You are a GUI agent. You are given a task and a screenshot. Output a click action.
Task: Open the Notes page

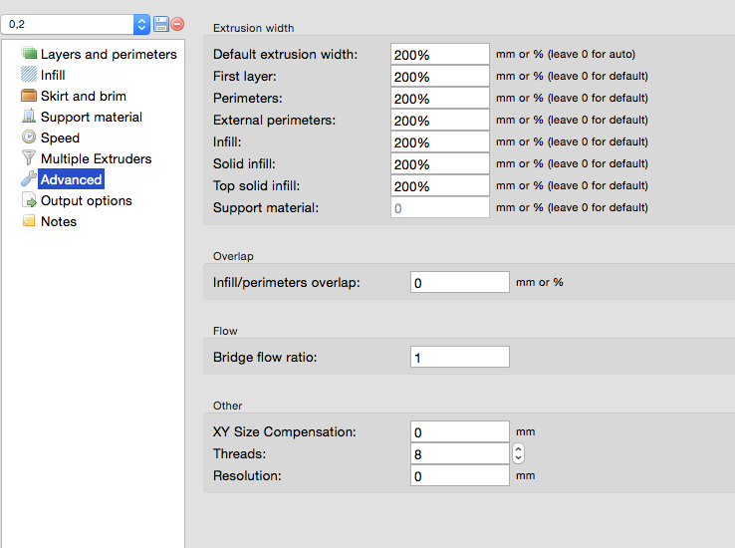coord(58,221)
